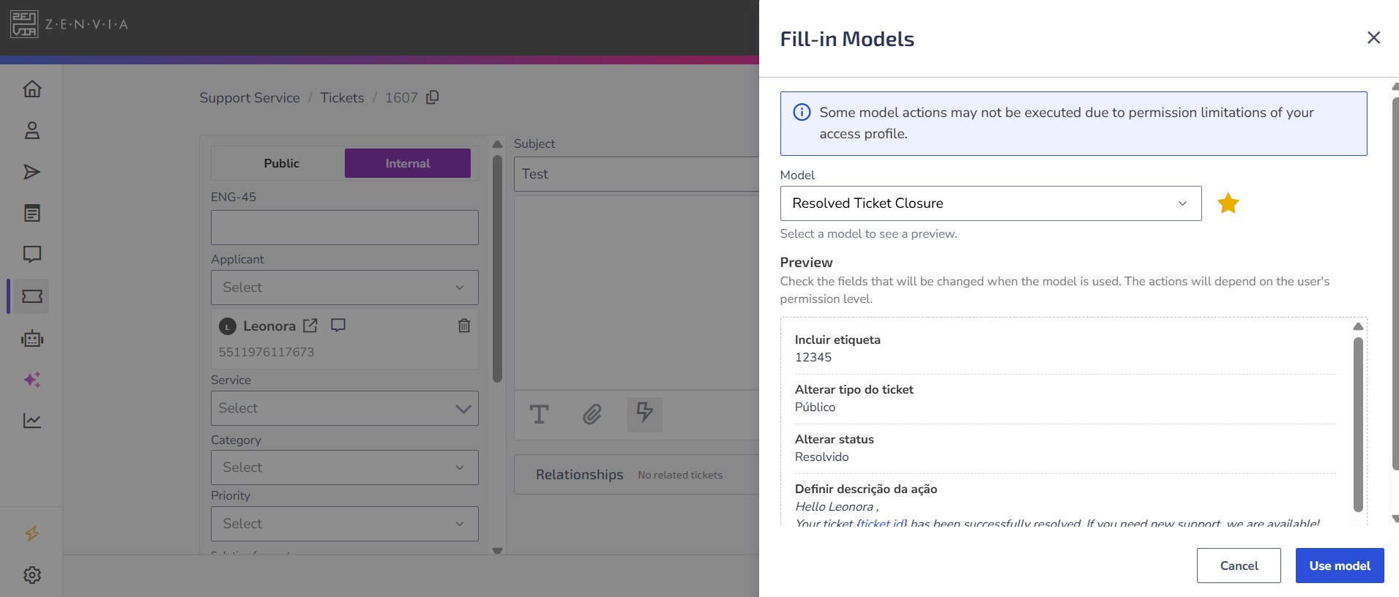Delete applicant Leonora with the trash icon
The image size is (1399, 597).
pyautogui.click(x=464, y=326)
